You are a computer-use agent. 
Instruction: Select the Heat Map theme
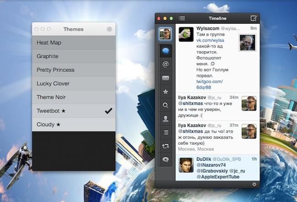[x=74, y=43]
